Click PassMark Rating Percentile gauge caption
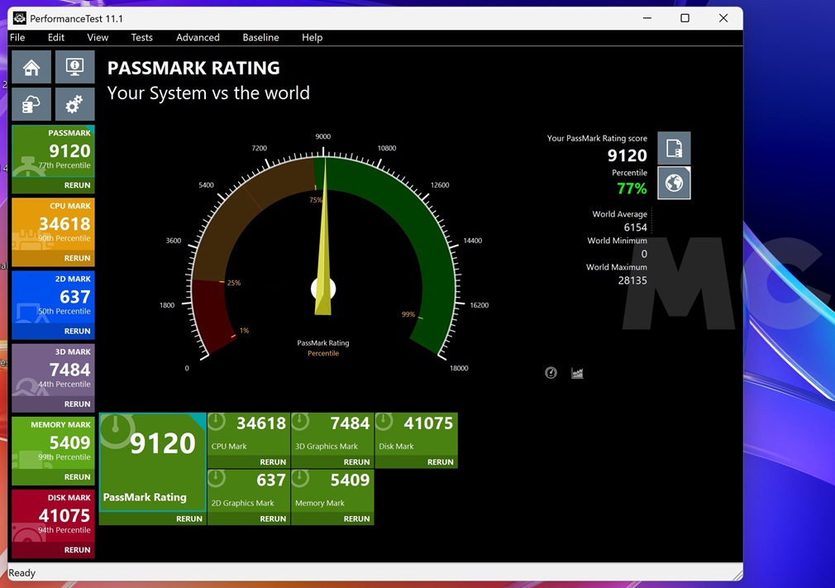The width and height of the screenshot is (835, 588). pos(323,348)
